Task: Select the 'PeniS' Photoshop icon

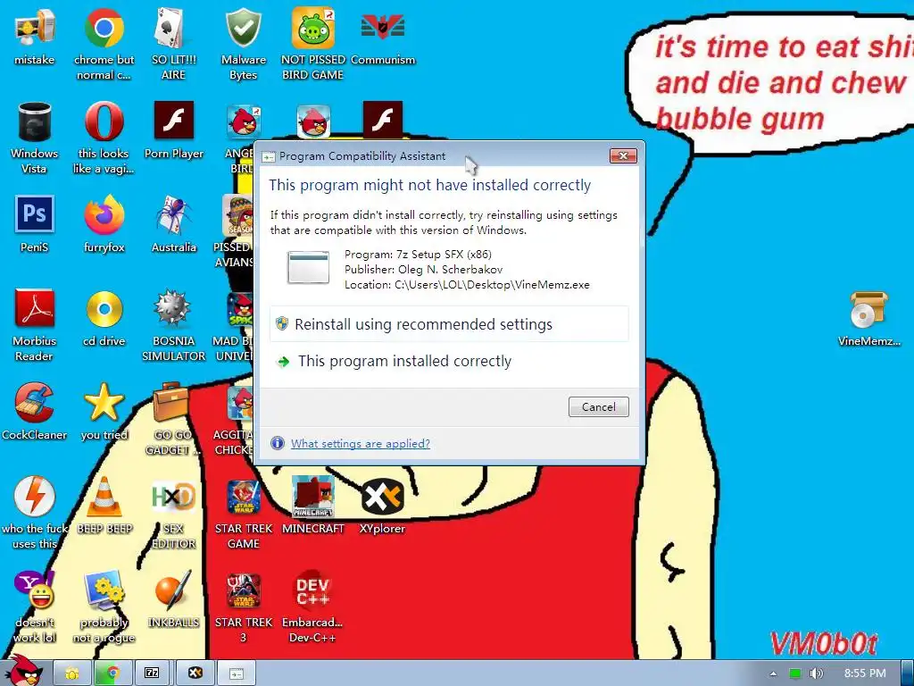Action: pos(35,224)
